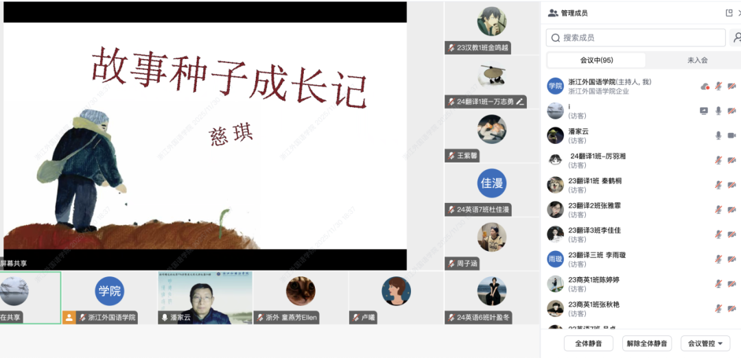
Task: Click camera-off icon for 23商英1班陈婷婷
Action: pos(731,284)
